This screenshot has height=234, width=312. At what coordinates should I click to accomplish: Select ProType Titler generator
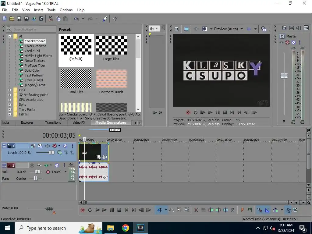point(35,66)
